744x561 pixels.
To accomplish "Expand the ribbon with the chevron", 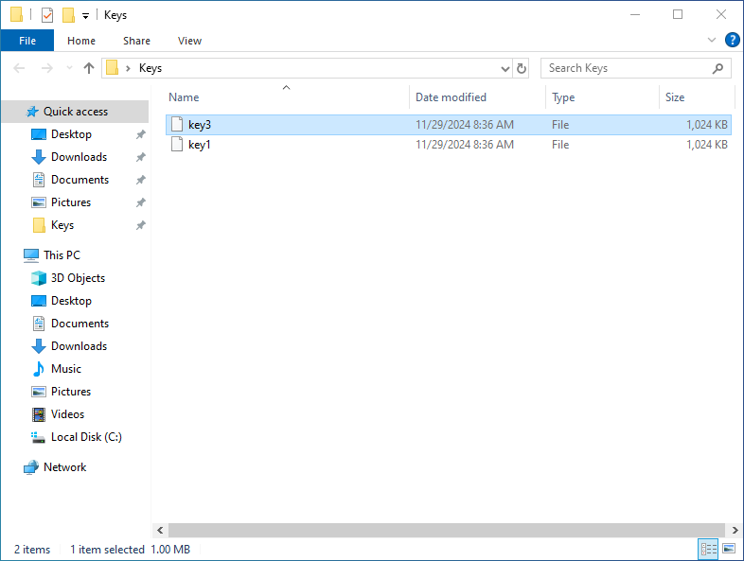I will coord(711,40).
